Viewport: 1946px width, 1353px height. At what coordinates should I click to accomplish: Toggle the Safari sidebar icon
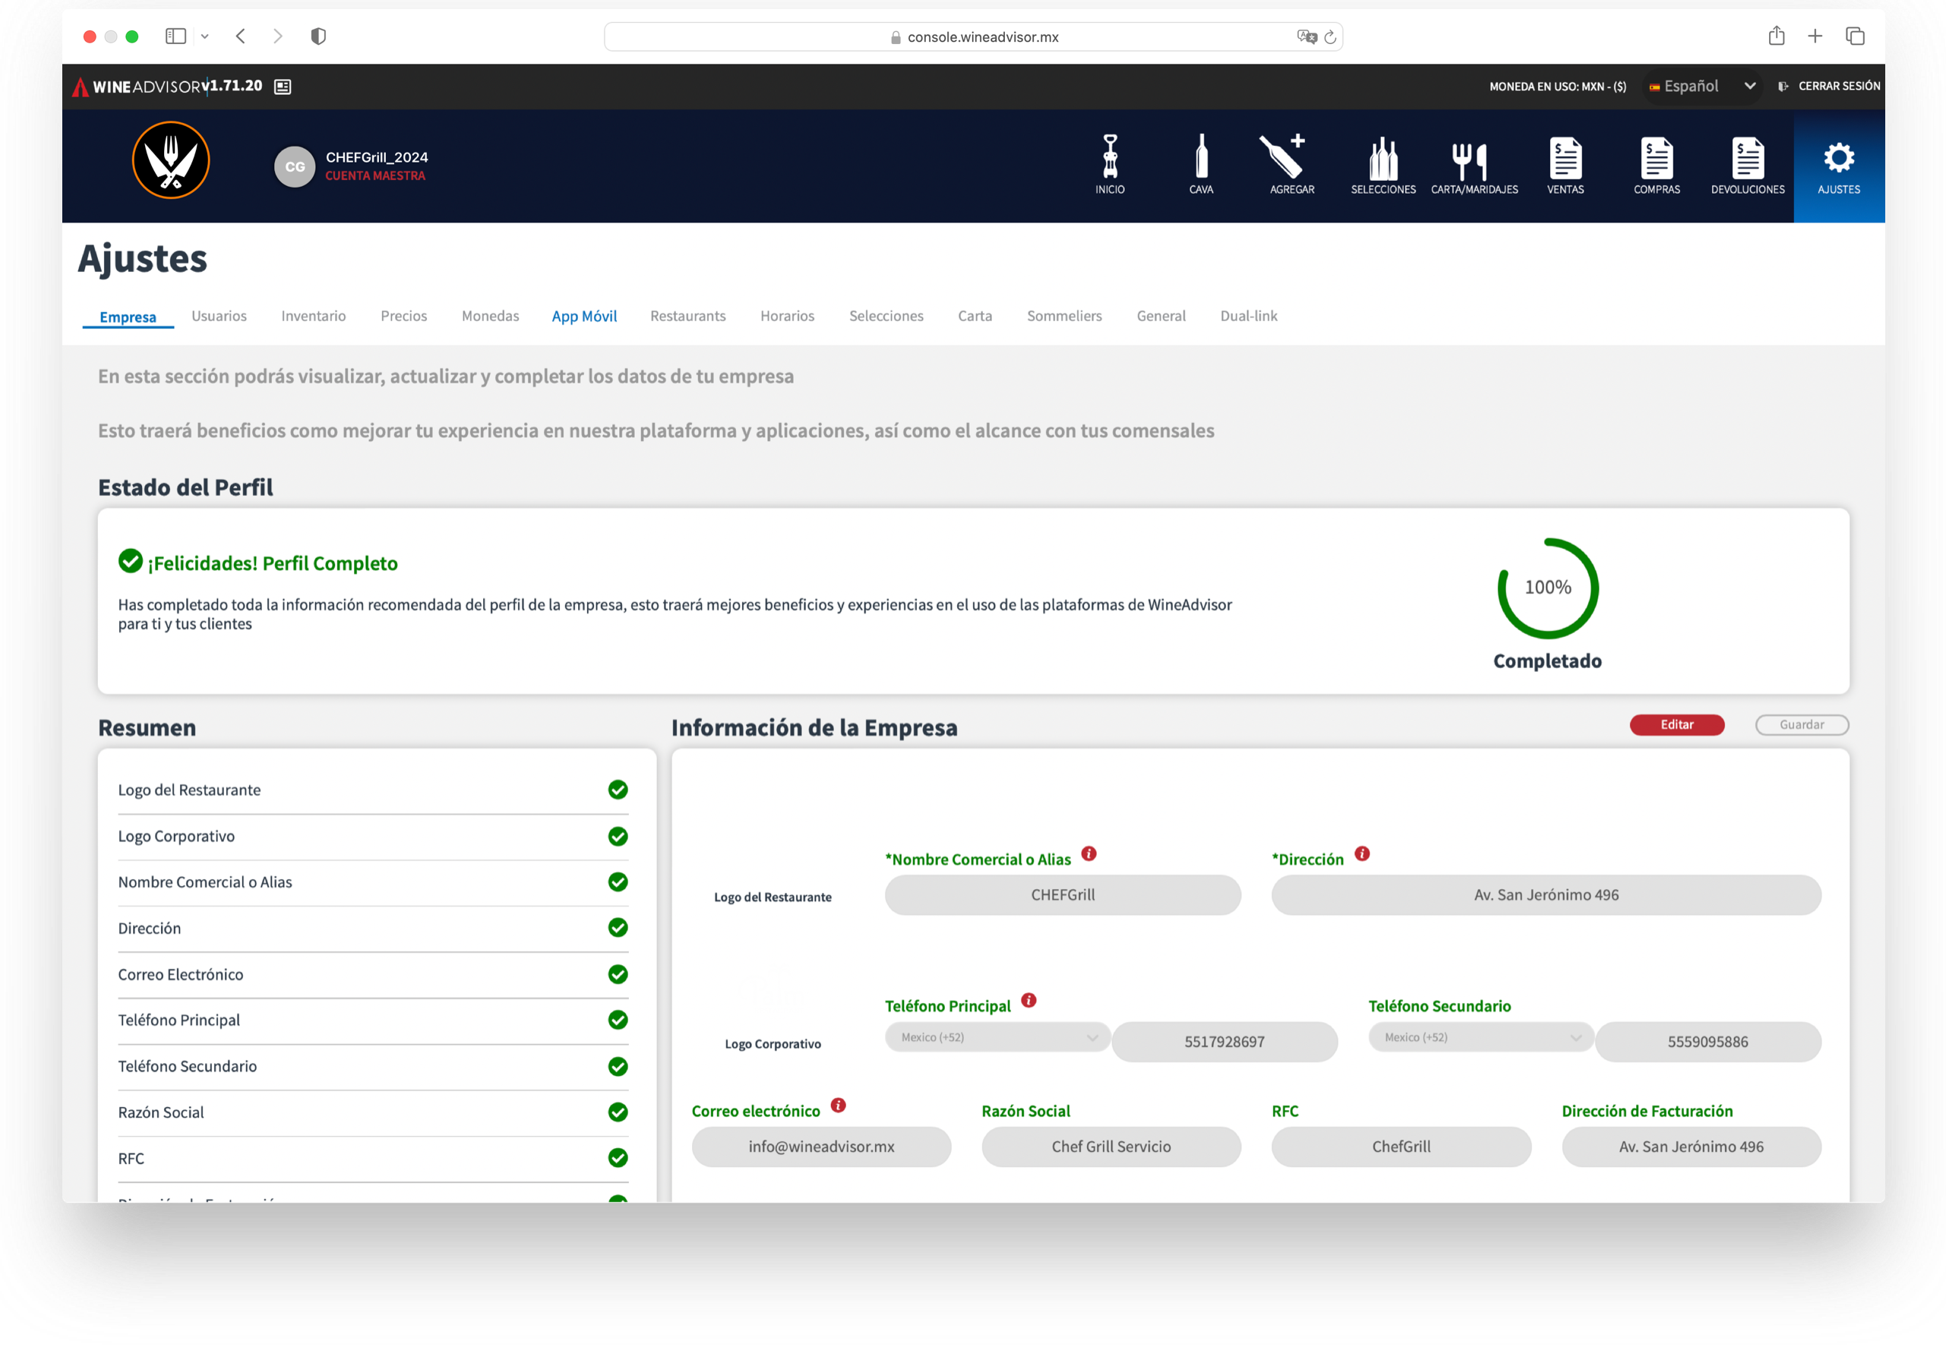[175, 36]
